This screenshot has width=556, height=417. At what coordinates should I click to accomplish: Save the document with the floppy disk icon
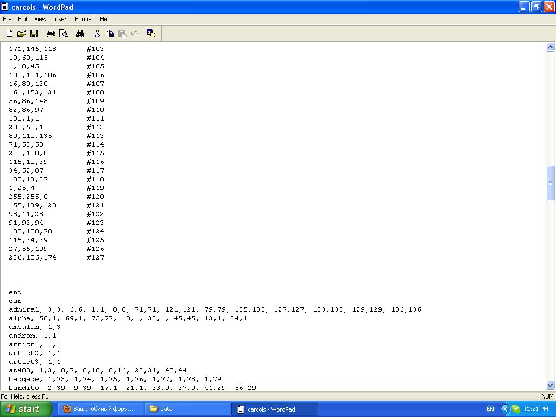point(34,34)
